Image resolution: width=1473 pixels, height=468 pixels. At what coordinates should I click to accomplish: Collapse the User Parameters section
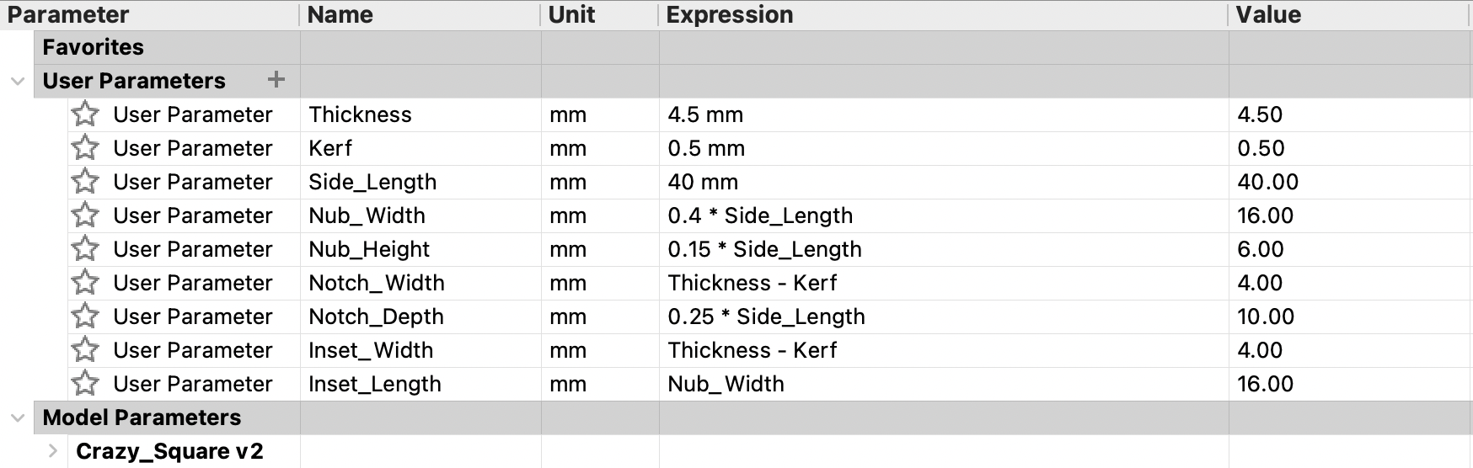[17, 82]
